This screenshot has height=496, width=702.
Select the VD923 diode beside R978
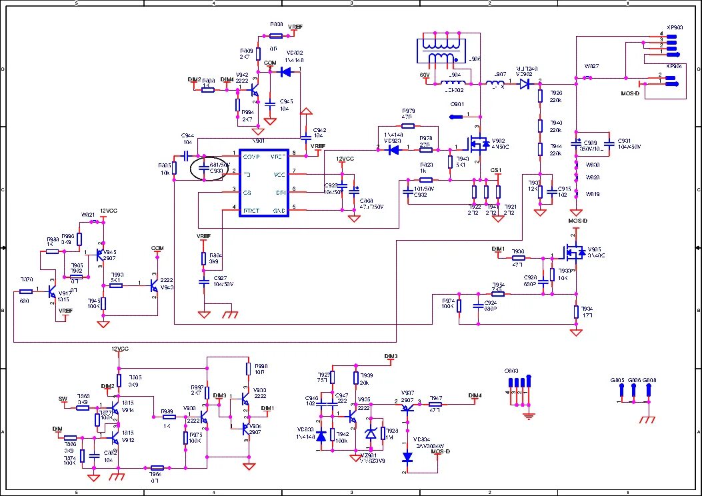tap(393, 150)
